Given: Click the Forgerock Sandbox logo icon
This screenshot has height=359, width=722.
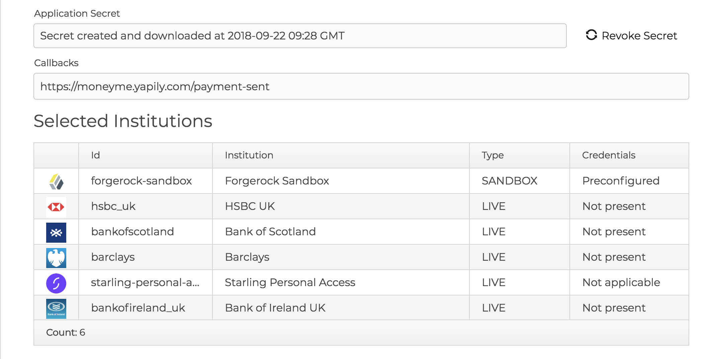Looking at the screenshot, I should [56, 182].
